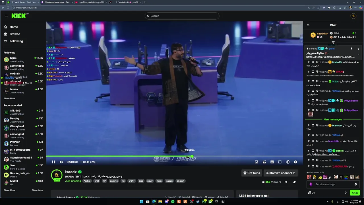
Task: Open Customize channel
Action: 280,173
